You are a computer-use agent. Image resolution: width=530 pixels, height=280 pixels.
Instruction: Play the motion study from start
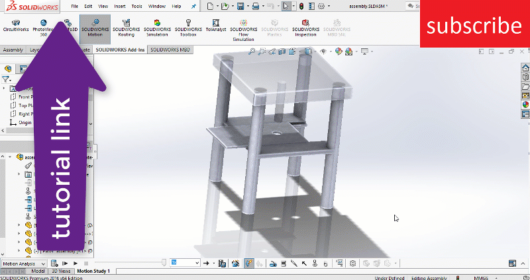[x=65, y=263]
